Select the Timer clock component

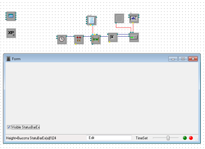coord(62,39)
